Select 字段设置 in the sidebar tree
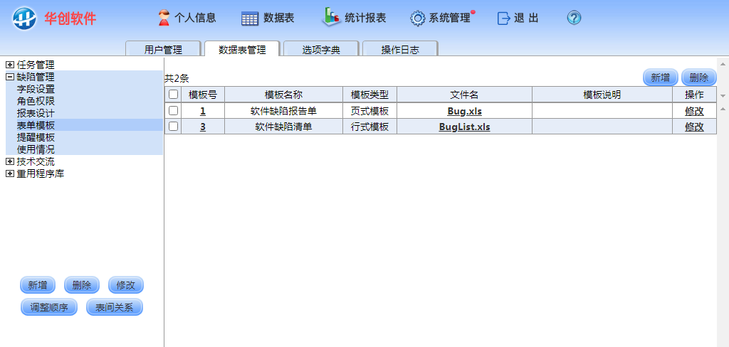 (x=36, y=89)
